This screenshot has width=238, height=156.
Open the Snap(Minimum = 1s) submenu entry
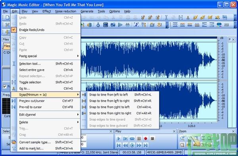tap(46, 94)
